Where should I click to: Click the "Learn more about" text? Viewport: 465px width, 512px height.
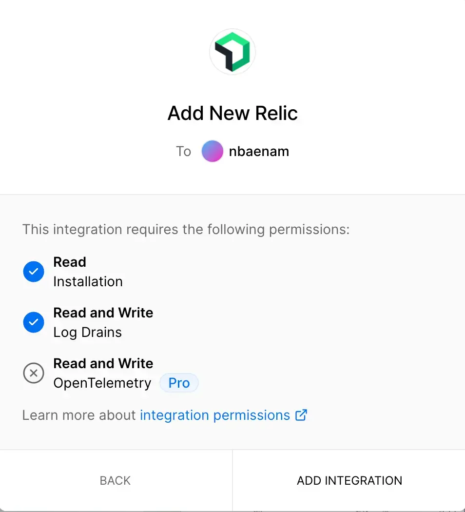pyautogui.click(x=79, y=415)
